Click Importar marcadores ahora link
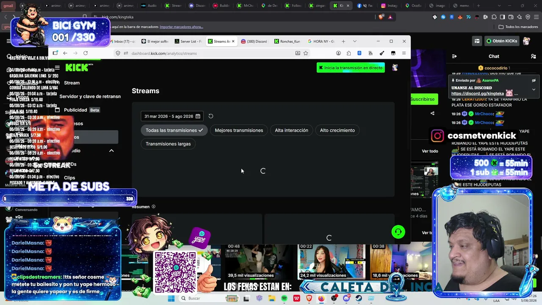This screenshot has width=542, height=305. tap(181, 27)
